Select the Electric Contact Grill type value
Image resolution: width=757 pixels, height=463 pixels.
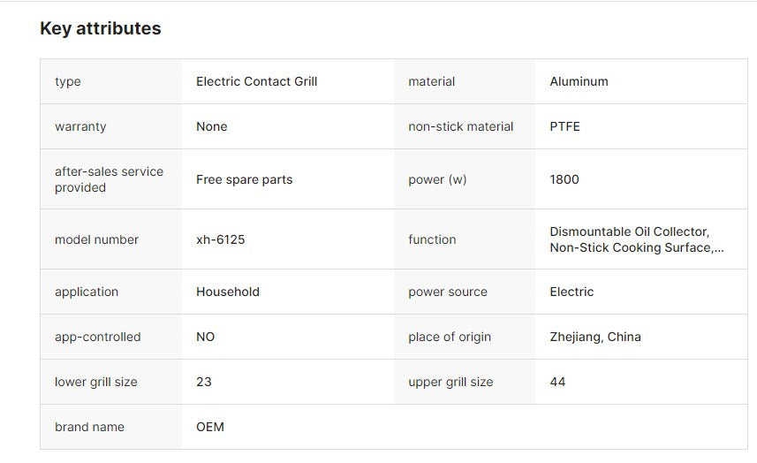click(256, 81)
